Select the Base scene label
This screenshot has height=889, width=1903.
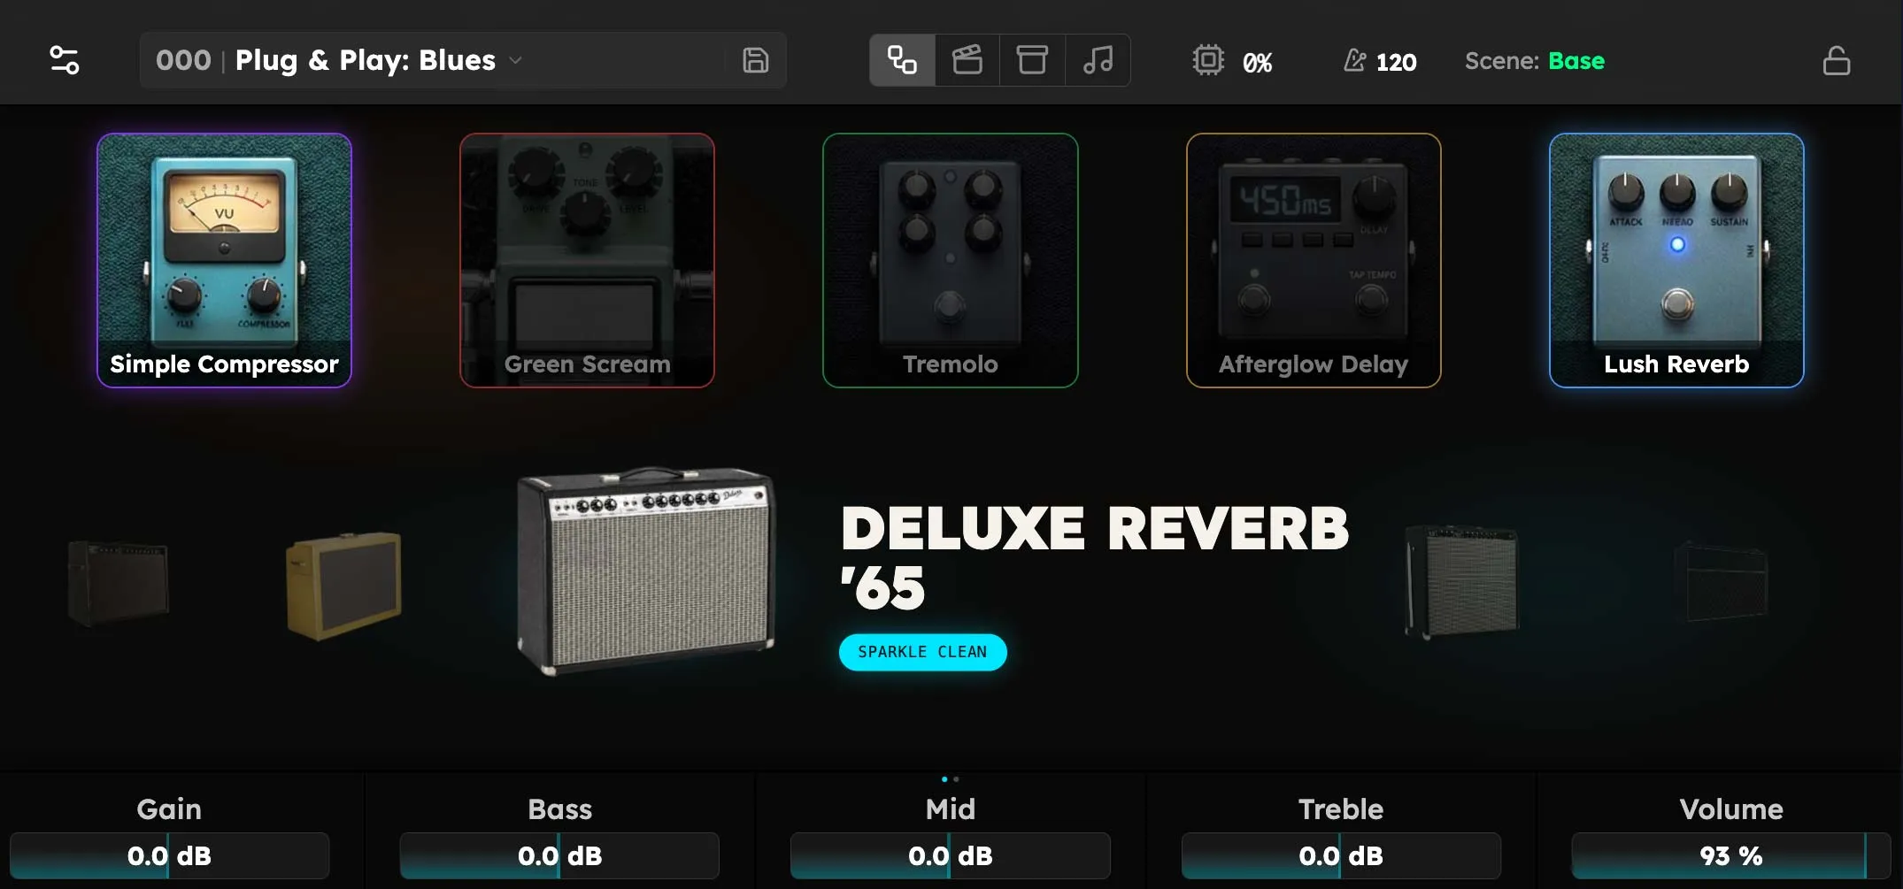coord(1576,60)
